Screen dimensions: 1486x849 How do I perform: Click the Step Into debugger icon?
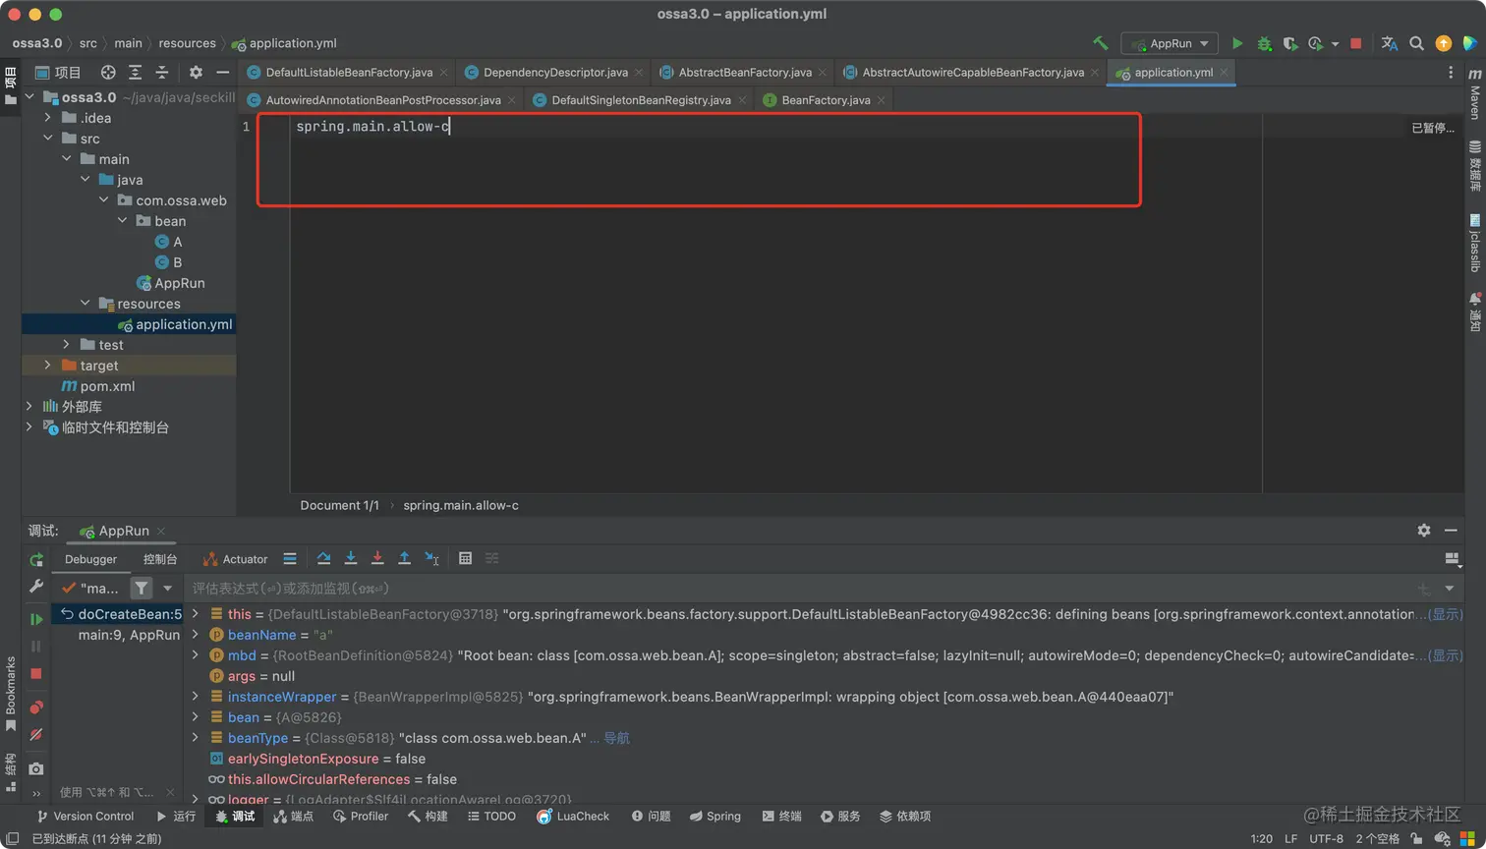[351, 558]
